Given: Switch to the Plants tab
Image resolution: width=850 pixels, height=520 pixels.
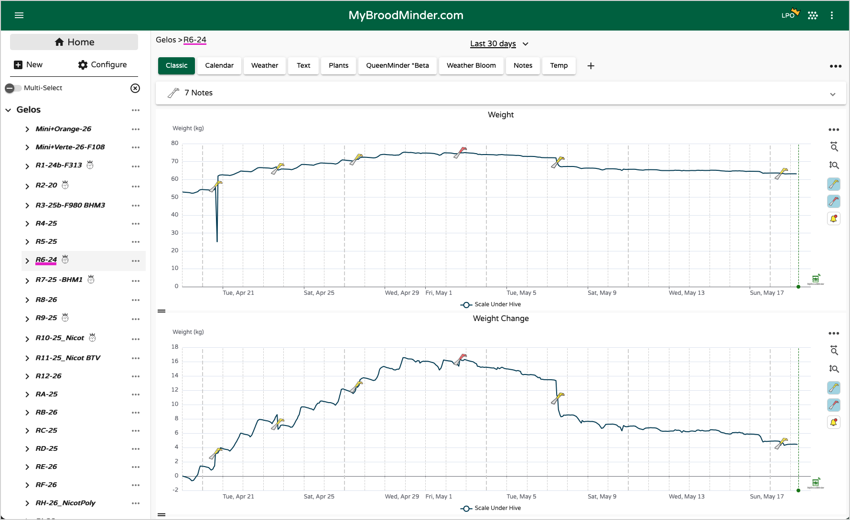Looking at the screenshot, I should pyautogui.click(x=339, y=66).
